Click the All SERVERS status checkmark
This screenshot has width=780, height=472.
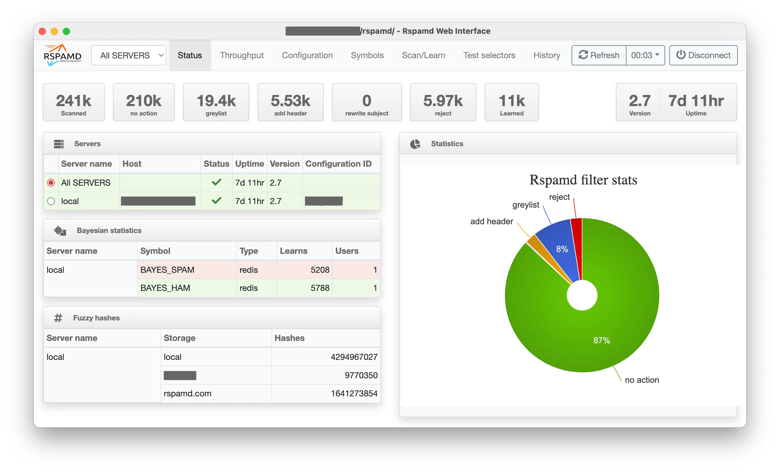(x=216, y=182)
